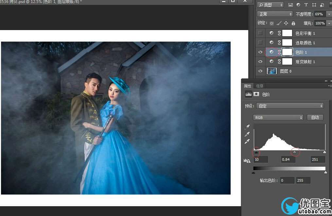Click the histogram warning recalculate icon
332x216 pixels.
[247, 160]
